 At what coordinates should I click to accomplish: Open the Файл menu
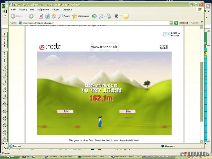(13, 10)
